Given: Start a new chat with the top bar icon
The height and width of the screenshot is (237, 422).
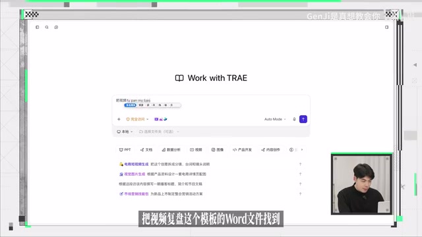Looking at the screenshot, I should 56,27.
